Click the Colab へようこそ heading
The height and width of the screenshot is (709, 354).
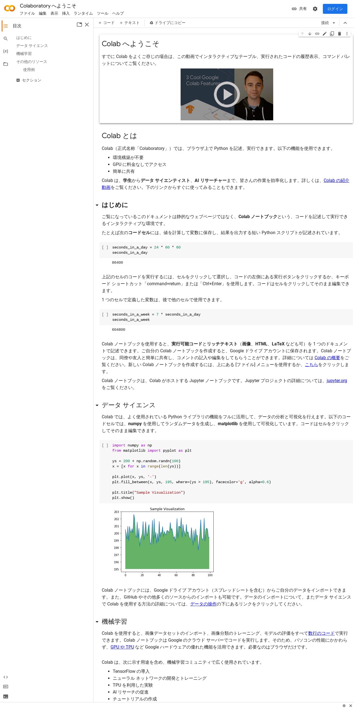[130, 44]
